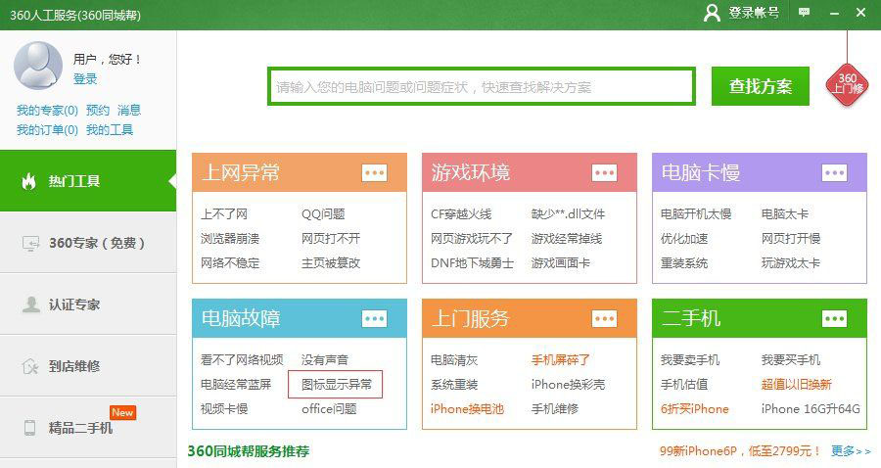This screenshot has width=881, height=468.
Task: Select the 游戏经常掉线 item
Action: [567, 239]
